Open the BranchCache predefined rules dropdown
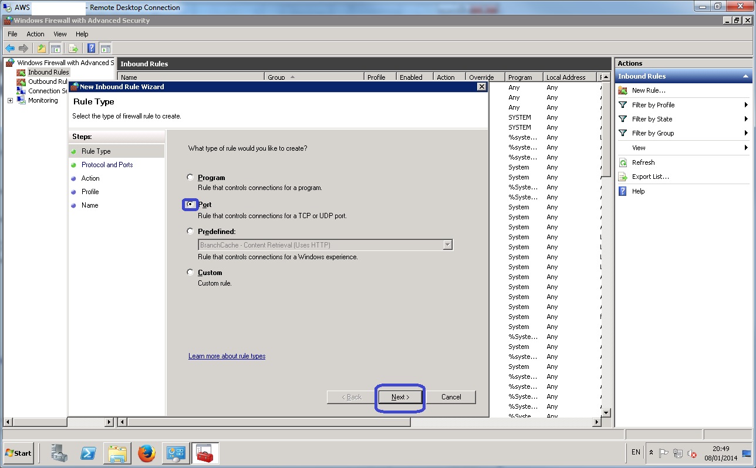The width and height of the screenshot is (756, 468). 447,245
